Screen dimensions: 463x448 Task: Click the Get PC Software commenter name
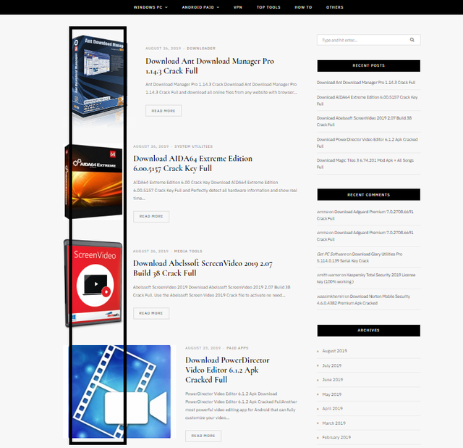331,254
